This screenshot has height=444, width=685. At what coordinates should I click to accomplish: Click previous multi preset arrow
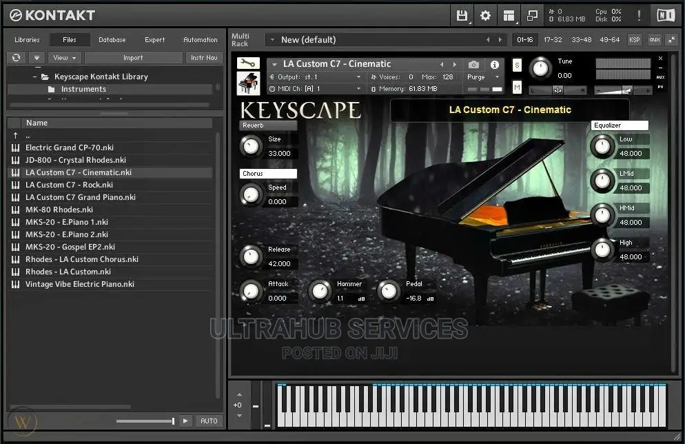(488, 40)
